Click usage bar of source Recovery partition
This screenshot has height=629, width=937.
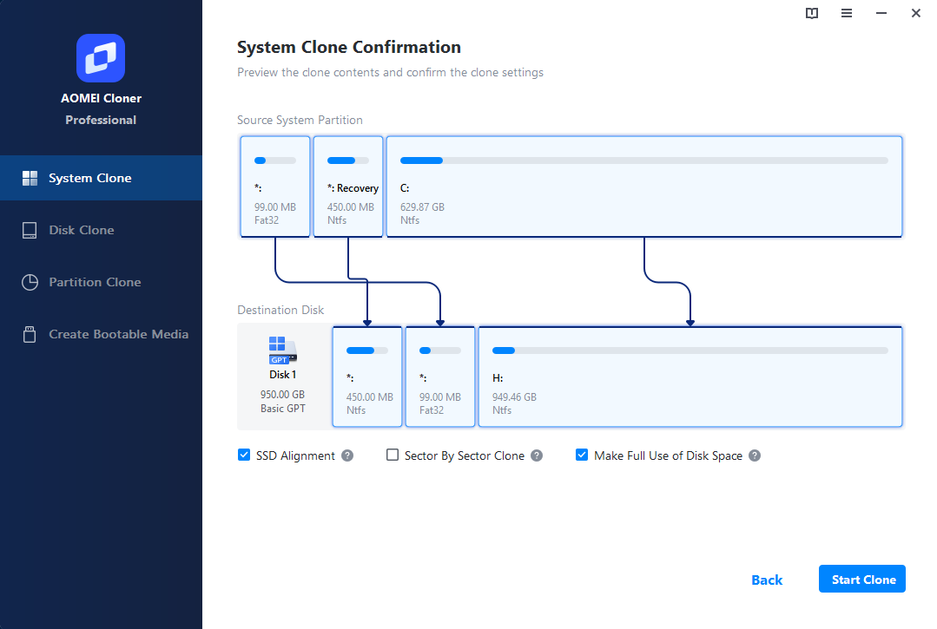[x=347, y=161]
